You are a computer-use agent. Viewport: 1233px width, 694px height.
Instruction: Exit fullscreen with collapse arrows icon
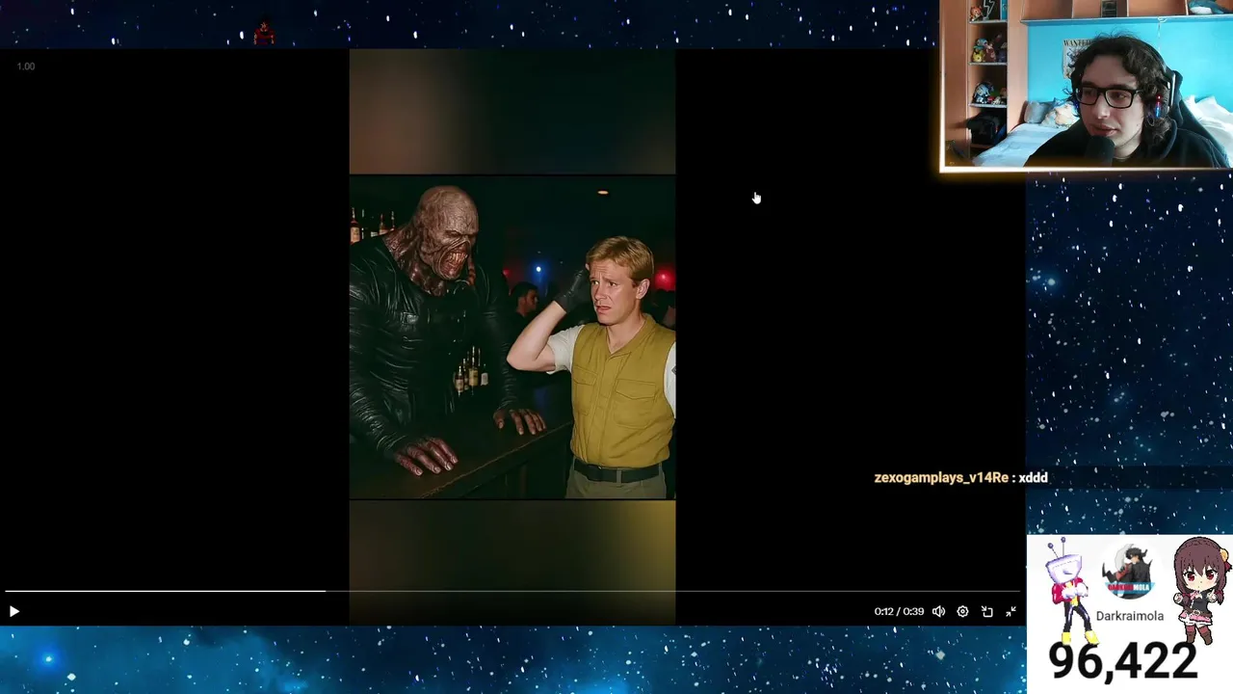(1011, 611)
